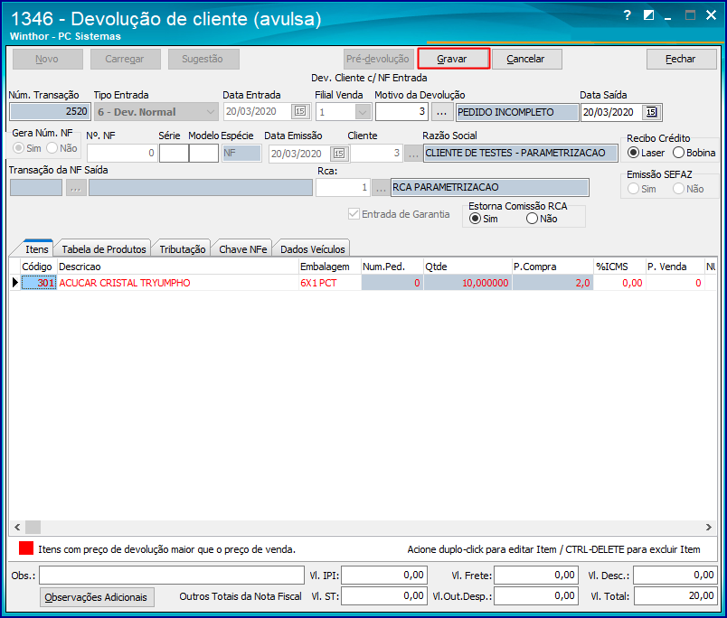Click the Obs. text field
This screenshot has width=727, height=618.
coord(172,576)
